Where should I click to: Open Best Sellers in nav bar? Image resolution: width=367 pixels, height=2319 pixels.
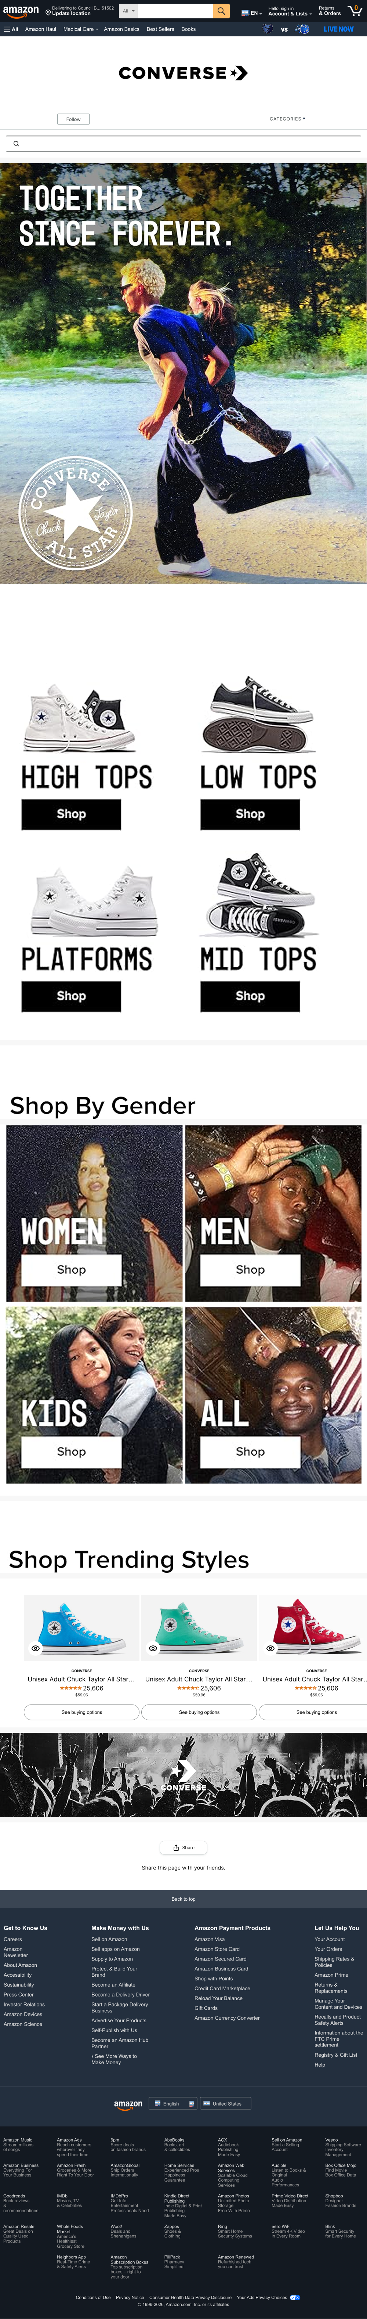tap(160, 29)
